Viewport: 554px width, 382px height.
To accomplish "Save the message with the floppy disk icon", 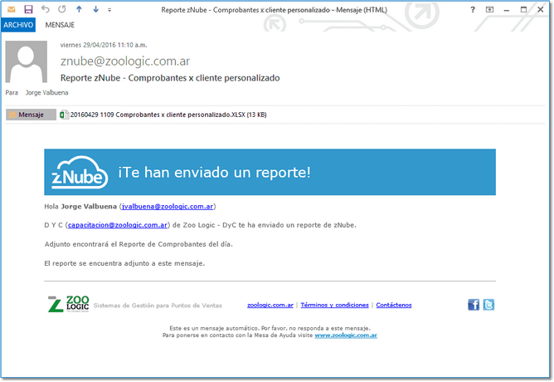I will [28, 10].
